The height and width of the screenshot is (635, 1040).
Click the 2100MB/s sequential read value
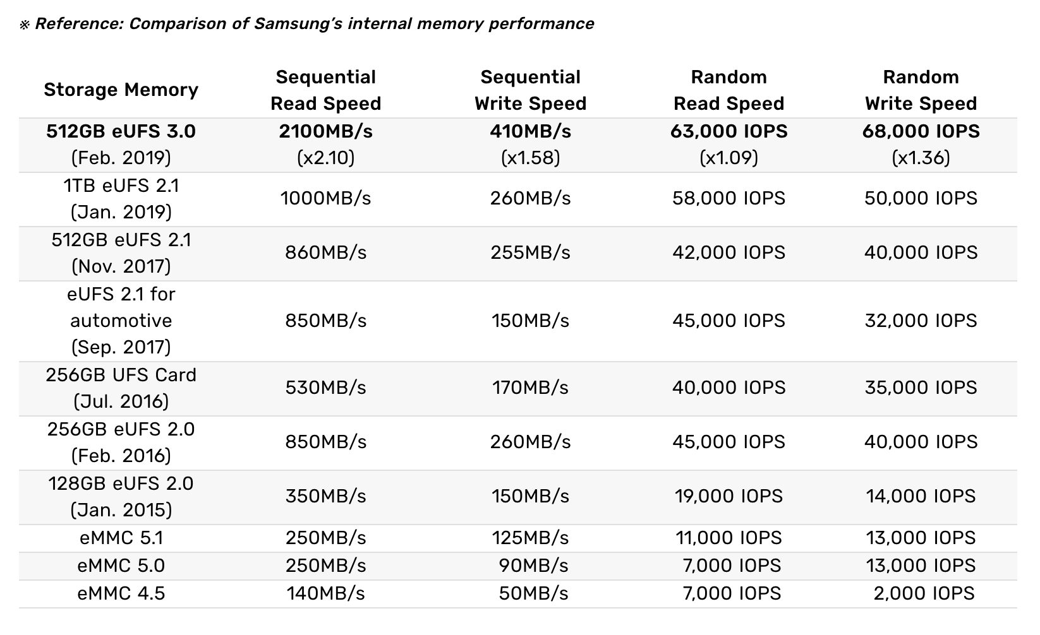[x=325, y=131]
